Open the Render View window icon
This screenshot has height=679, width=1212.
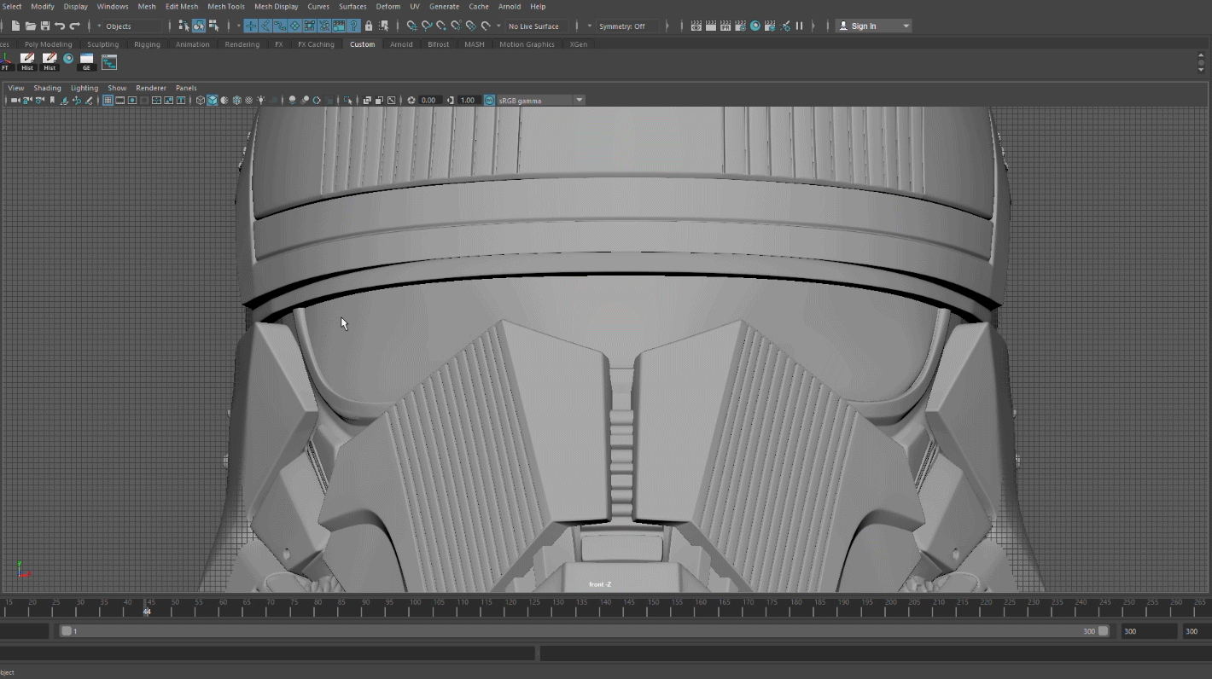point(696,26)
